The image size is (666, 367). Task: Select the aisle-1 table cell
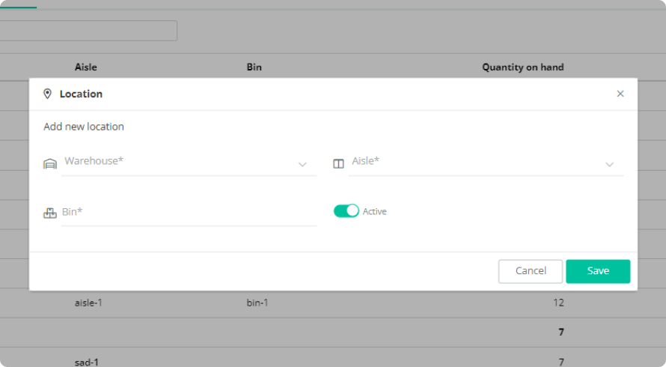88,303
